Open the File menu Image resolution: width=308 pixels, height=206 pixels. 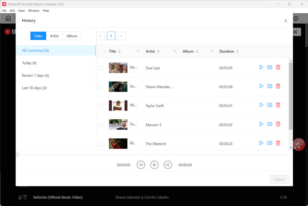pos(4,11)
